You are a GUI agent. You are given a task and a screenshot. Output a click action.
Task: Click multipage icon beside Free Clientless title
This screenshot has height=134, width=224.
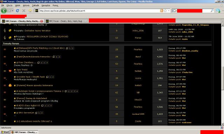click(x=38, y=63)
